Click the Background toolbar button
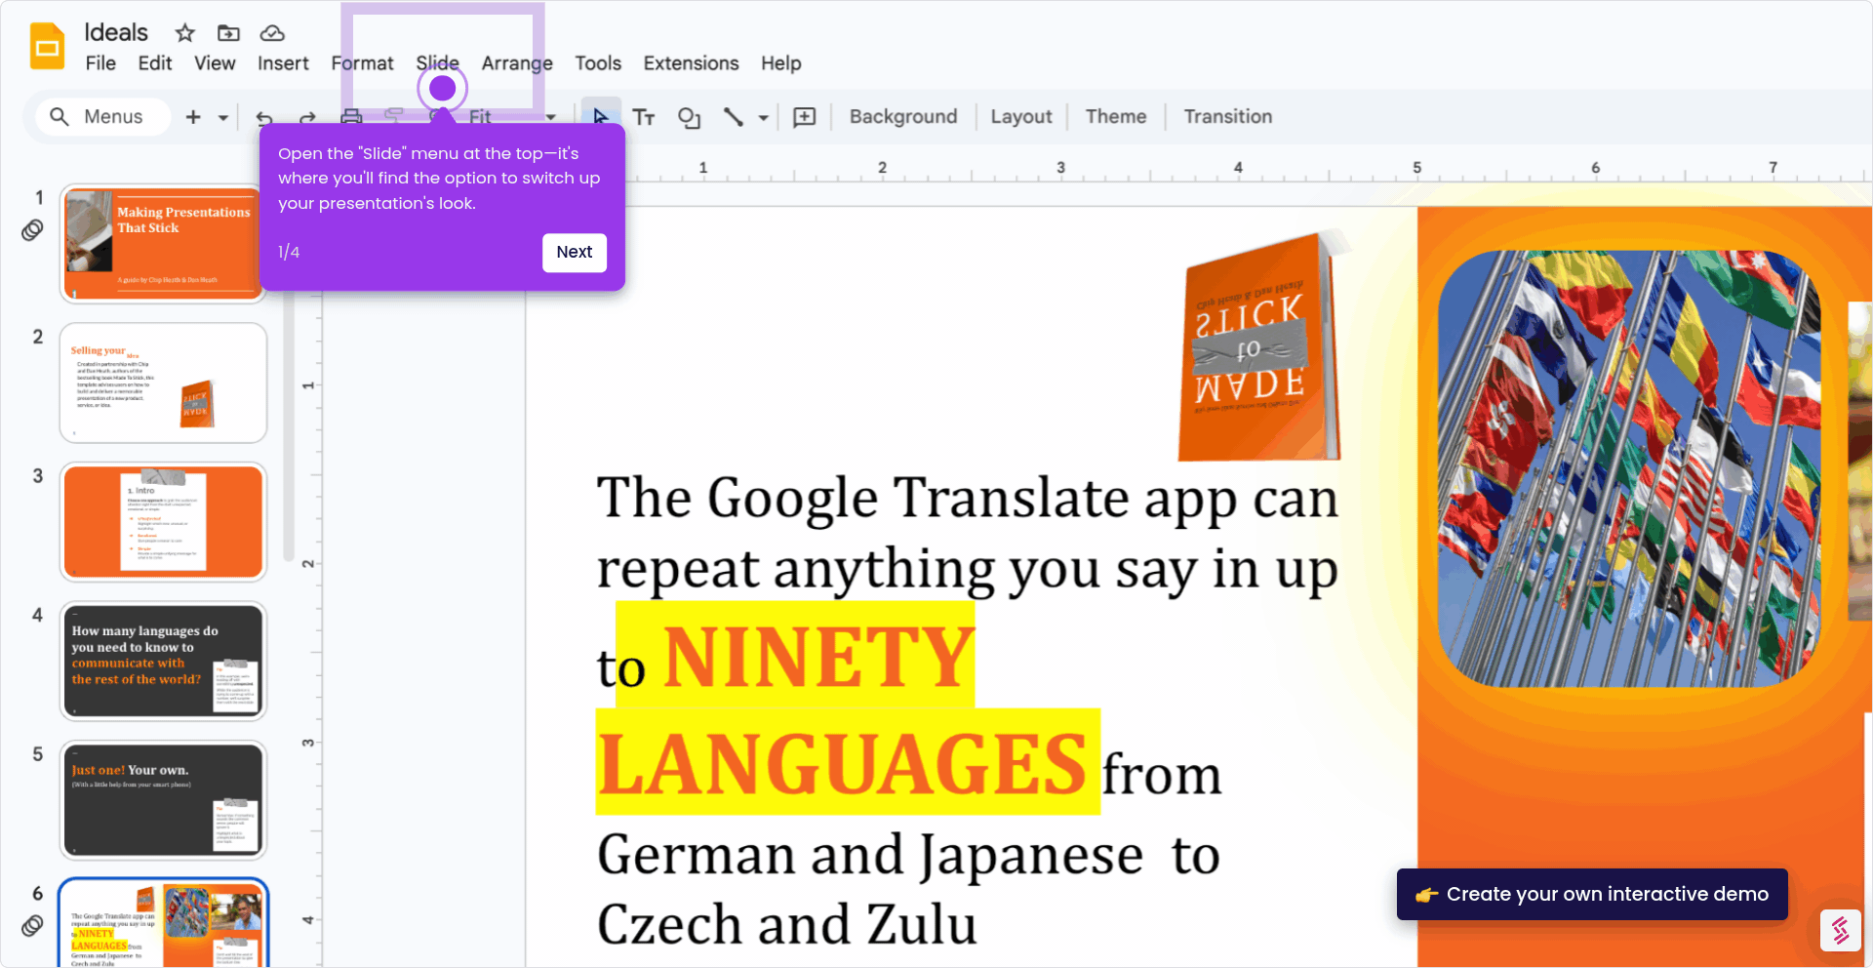 pos(903,116)
